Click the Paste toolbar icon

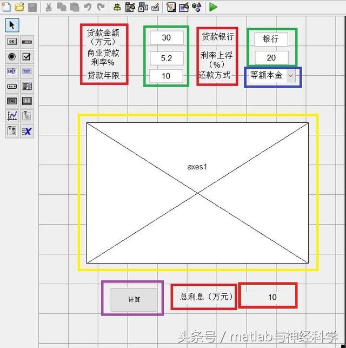pos(75,7)
